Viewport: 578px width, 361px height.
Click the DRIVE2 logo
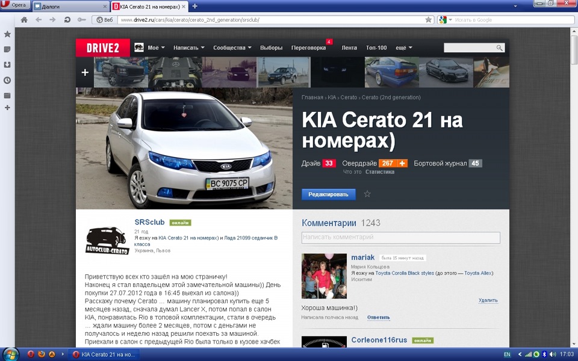pyautogui.click(x=103, y=48)
